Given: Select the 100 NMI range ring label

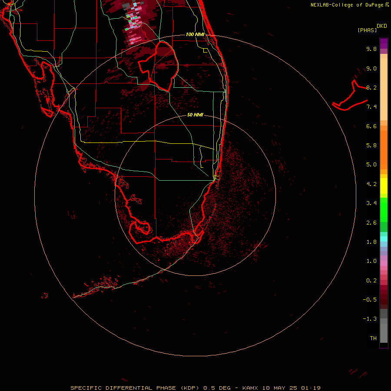Looking at the screenshot, I should [x=195, y=34].
